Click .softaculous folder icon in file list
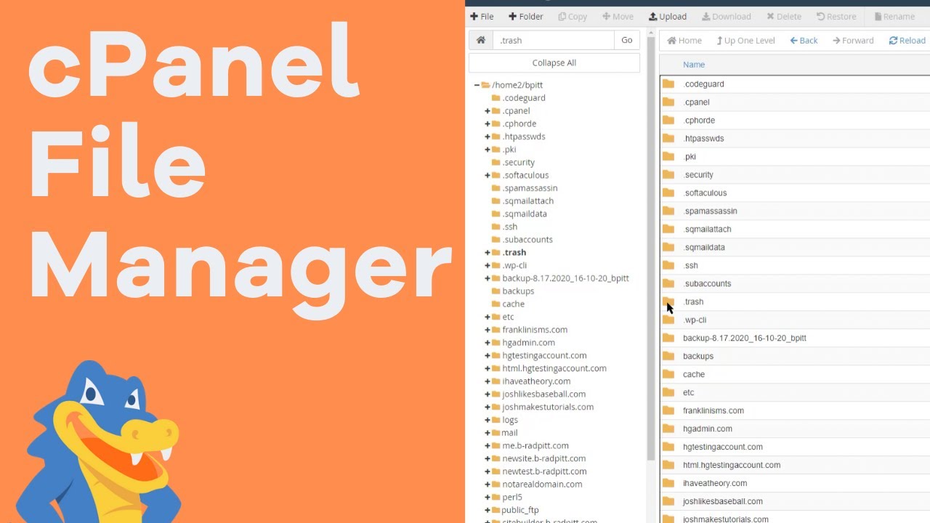The height and width of the screenshot is (523, 930). click(x=668, y=193)
